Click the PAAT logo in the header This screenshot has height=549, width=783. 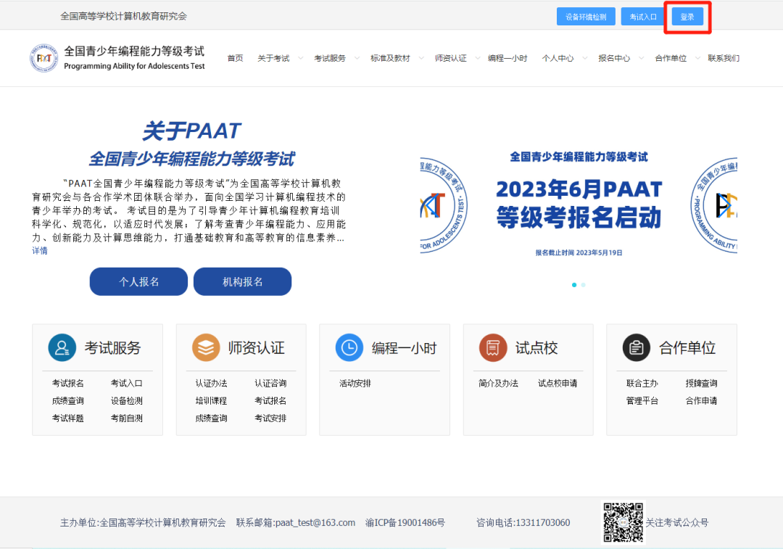point(43,58)
